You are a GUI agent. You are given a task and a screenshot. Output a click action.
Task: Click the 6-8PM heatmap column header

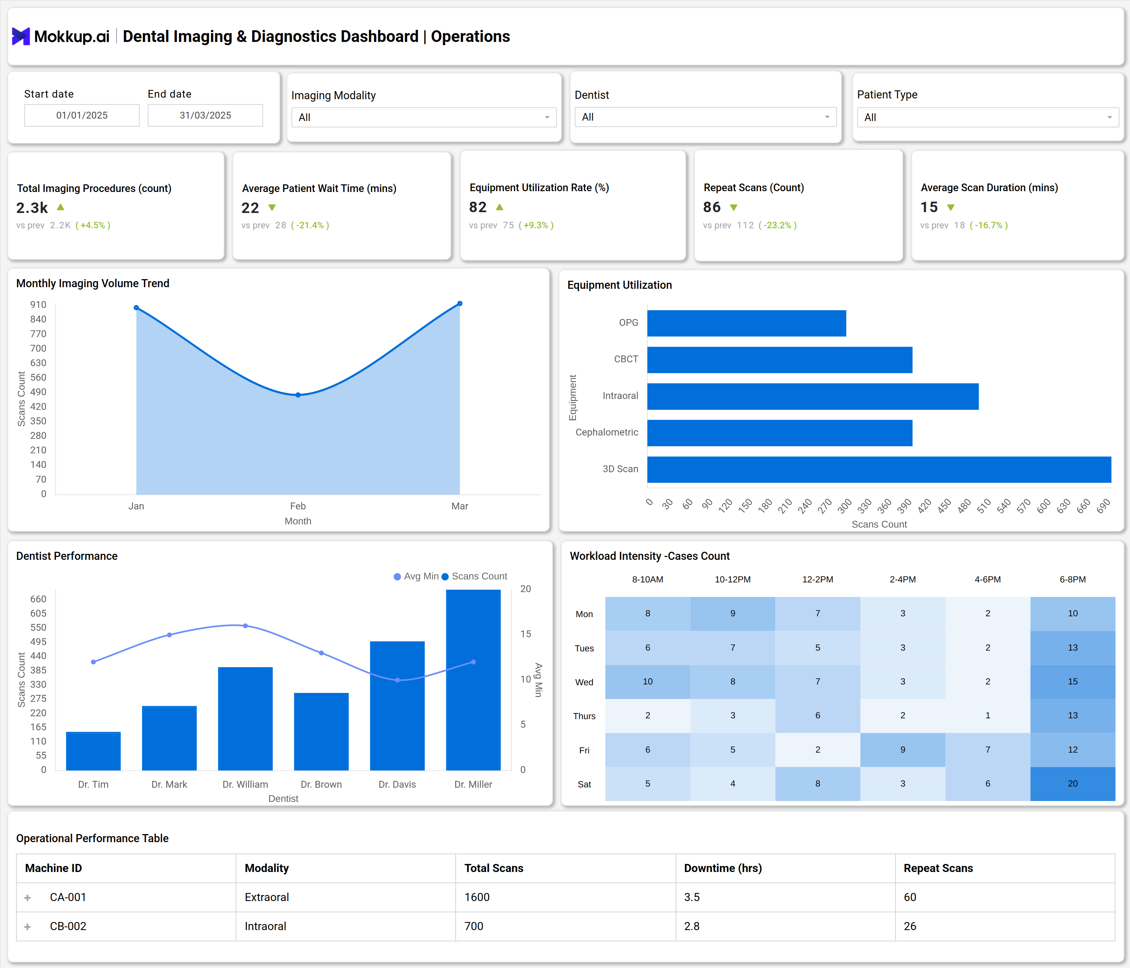coord(1073,579)
